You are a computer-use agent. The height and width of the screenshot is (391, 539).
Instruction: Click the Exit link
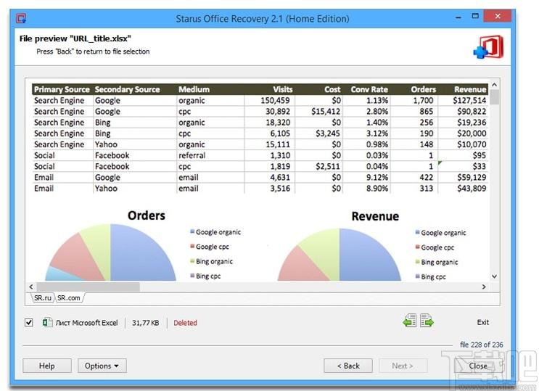[482, 322]
